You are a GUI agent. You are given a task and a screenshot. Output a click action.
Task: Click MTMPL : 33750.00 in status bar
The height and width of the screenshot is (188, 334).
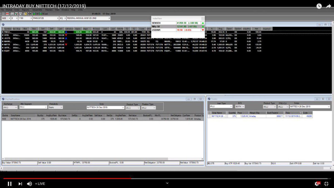(x=90, y=163)
